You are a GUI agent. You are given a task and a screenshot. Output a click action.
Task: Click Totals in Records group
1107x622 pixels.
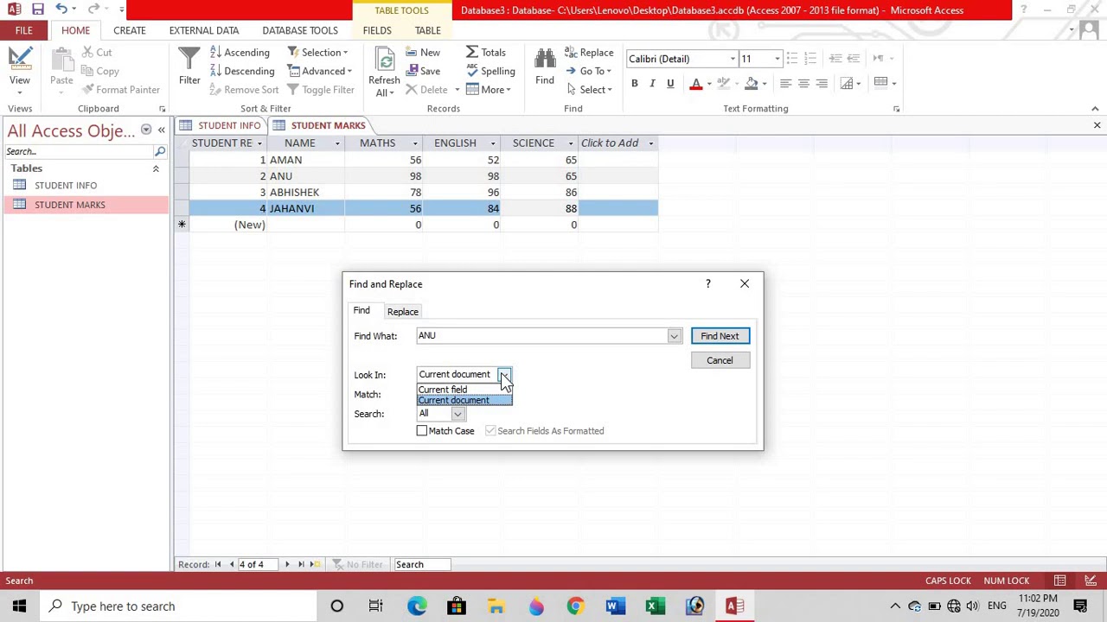click(486, 53)
